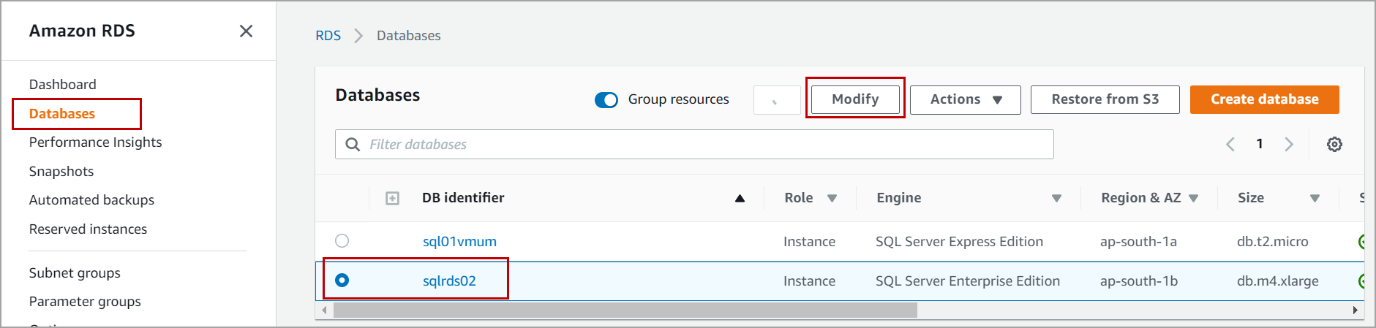This screenshot has height=328, width=1376.
Task: Open table preferences gear icon
Action: (x=1334, y=145)
